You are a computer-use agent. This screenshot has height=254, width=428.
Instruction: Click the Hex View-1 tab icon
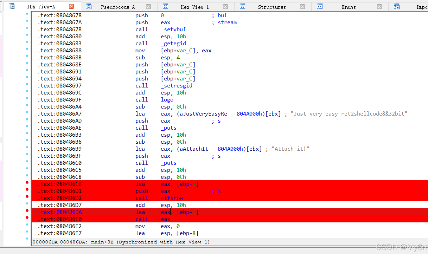click(x=166, y=6)
